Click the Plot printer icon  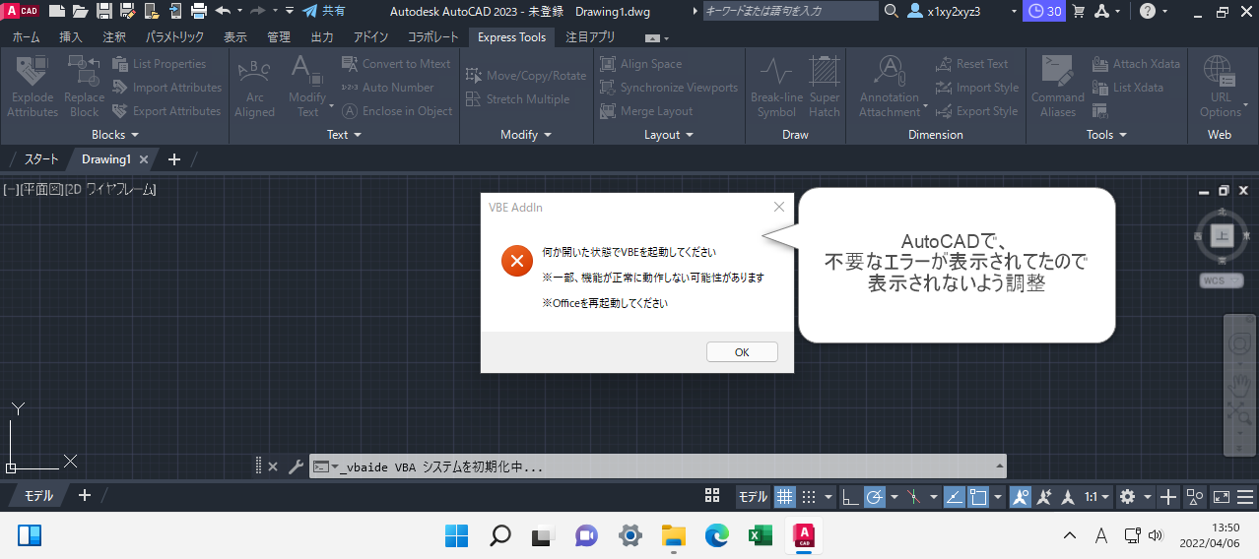tap(198, 11)
